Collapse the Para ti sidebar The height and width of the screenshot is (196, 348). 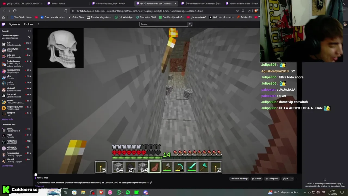(x=29, y=31)
